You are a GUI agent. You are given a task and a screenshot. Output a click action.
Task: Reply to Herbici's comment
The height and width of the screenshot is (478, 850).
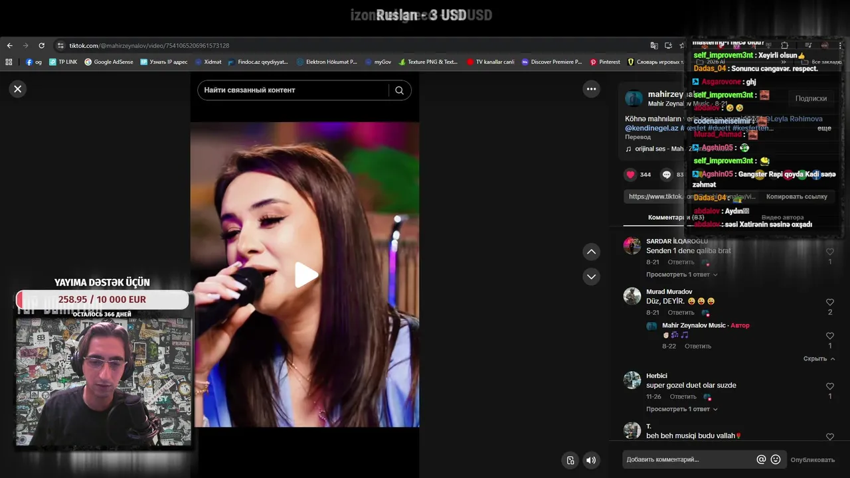point(683,397)
